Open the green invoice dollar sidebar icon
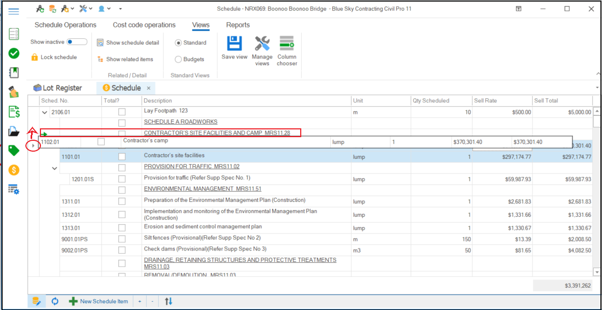 [x=14, y=112]
